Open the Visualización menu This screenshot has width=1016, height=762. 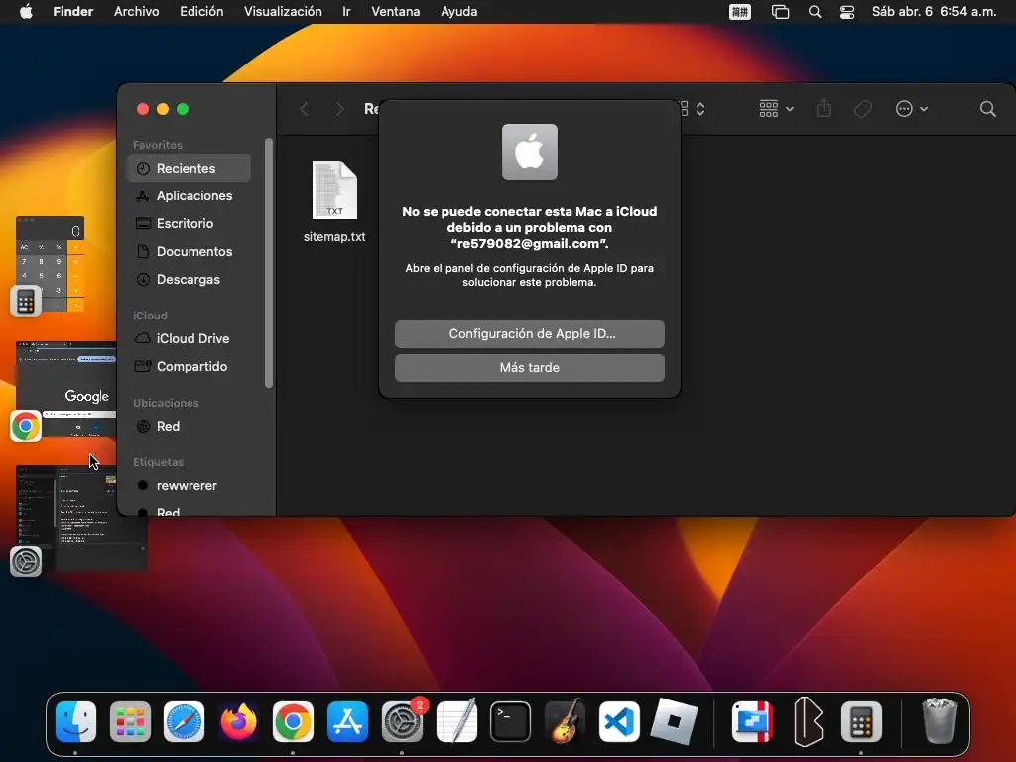click(x=283, y=12)
